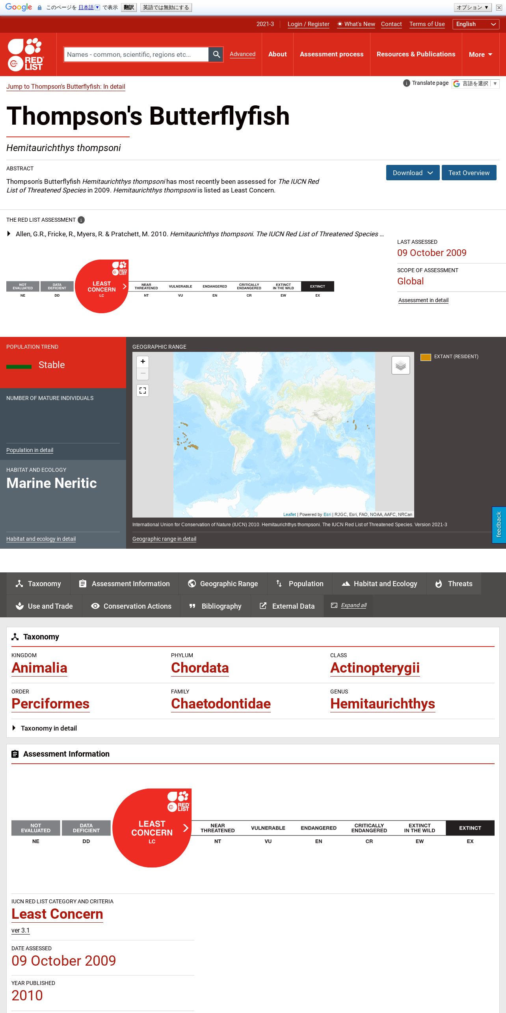This screenshot has height=1013, width=506.
Task: Open the map fullscreen view
Action: [143, 391]
